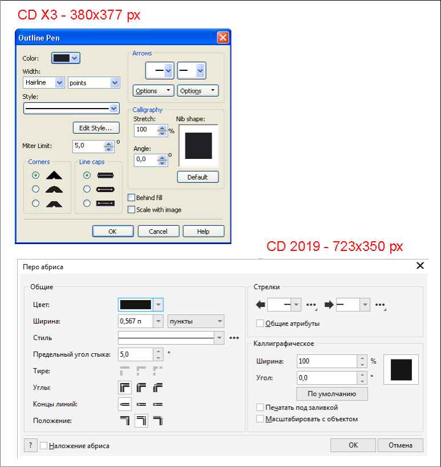Choose the third dash pattern in Тире row

(157, 371)
